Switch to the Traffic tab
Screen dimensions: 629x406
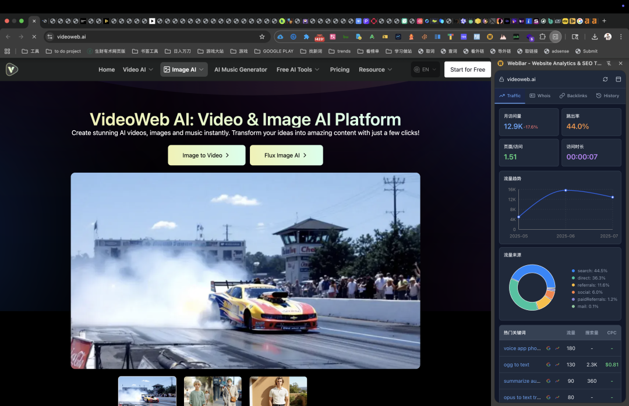[510, 96]
